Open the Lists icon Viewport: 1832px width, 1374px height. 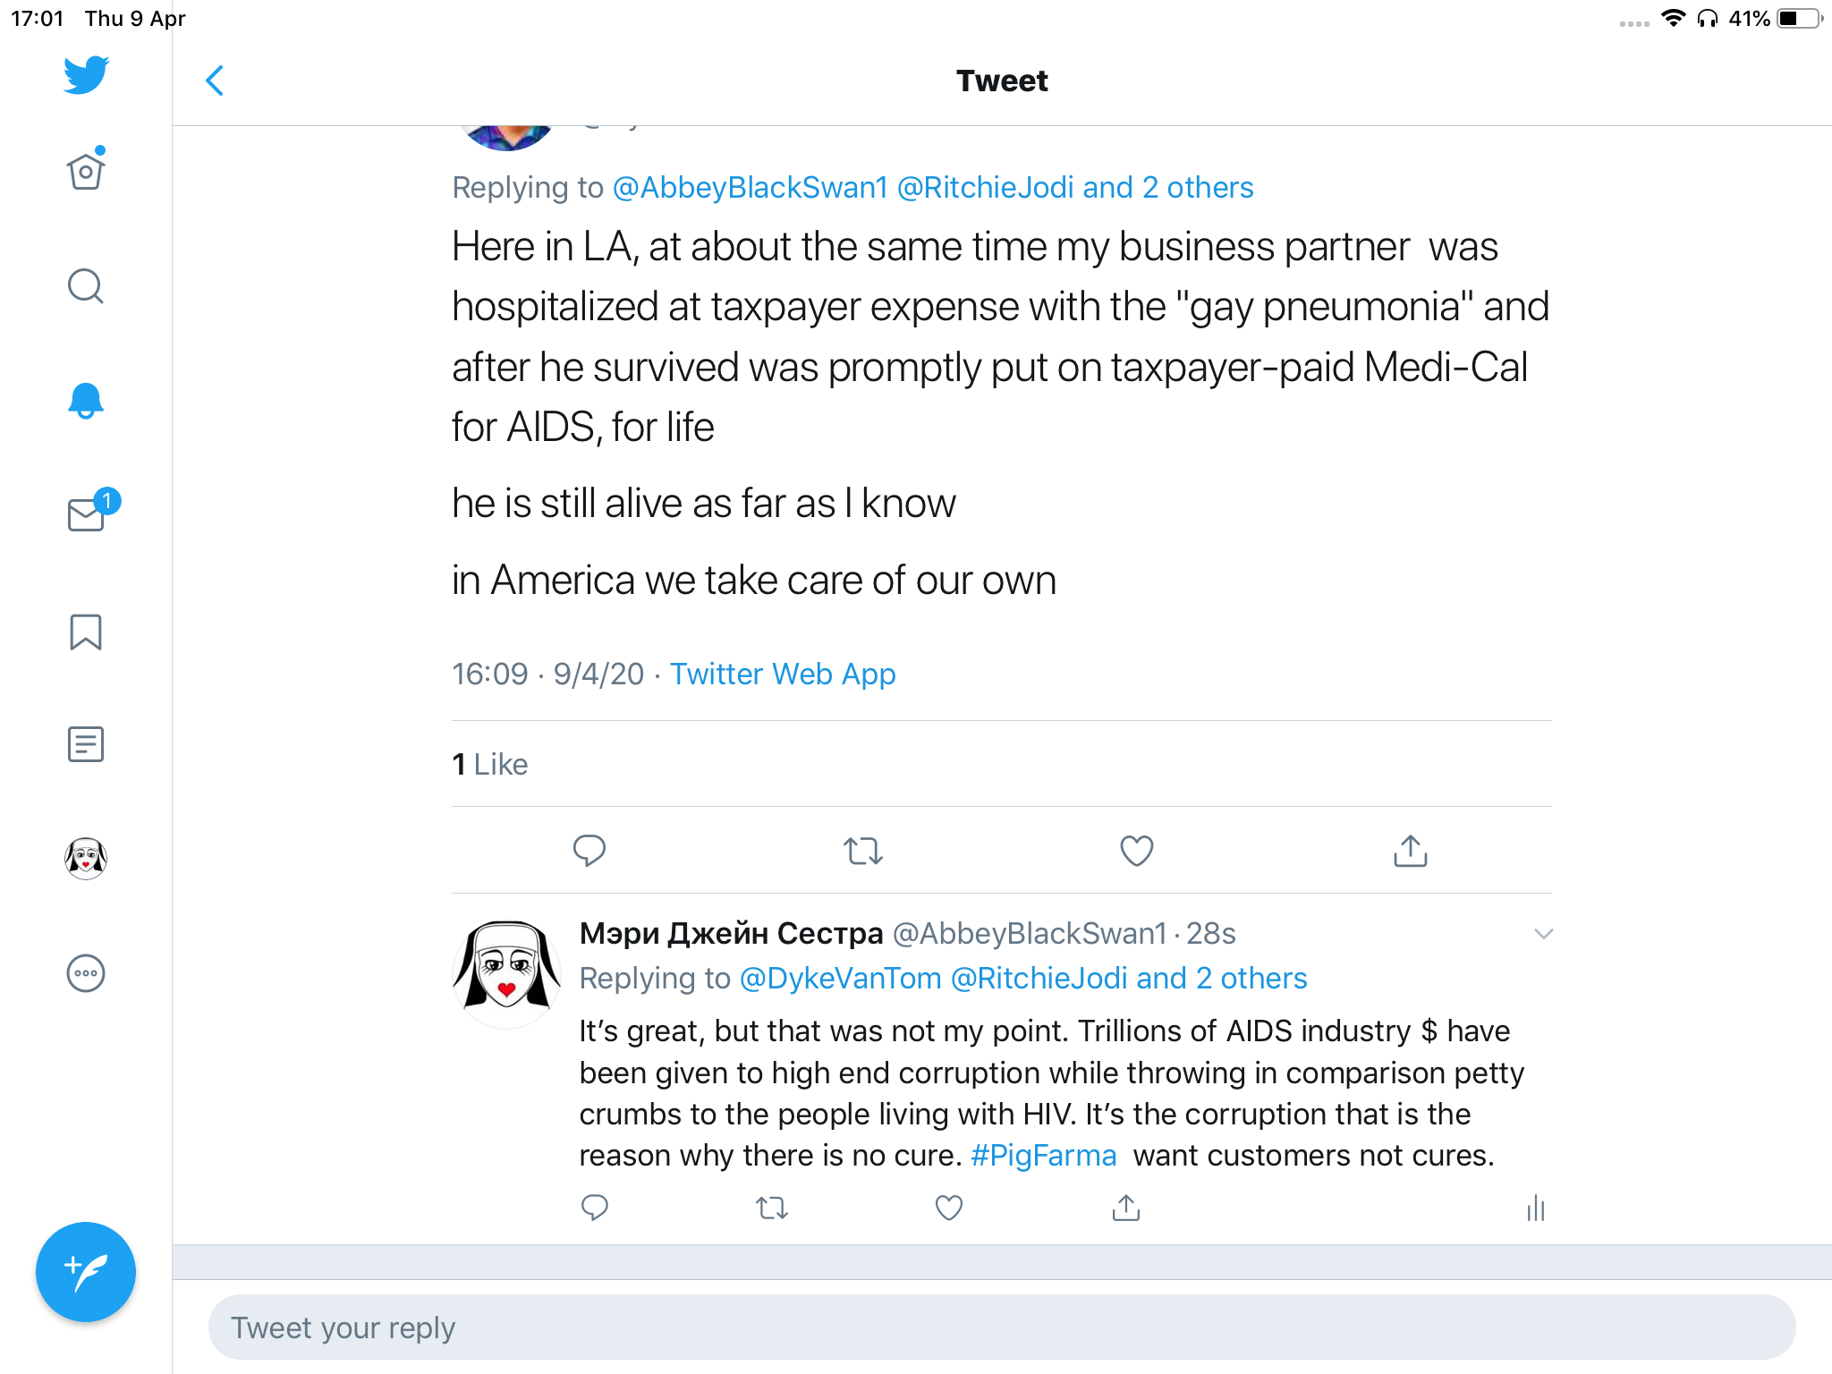tap(86, 744)
